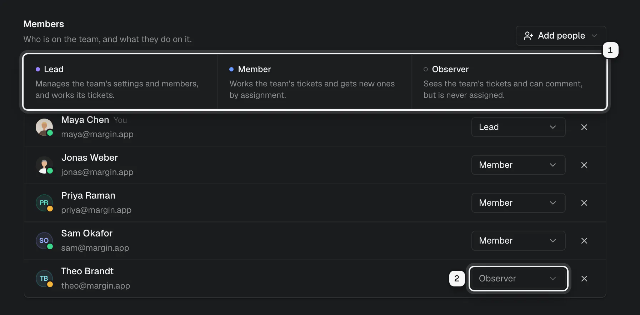Open Maya Chen's Lead role dropdown
This screenshot has height=315, width=640.
pyautogui.click(x=518, y=127)
